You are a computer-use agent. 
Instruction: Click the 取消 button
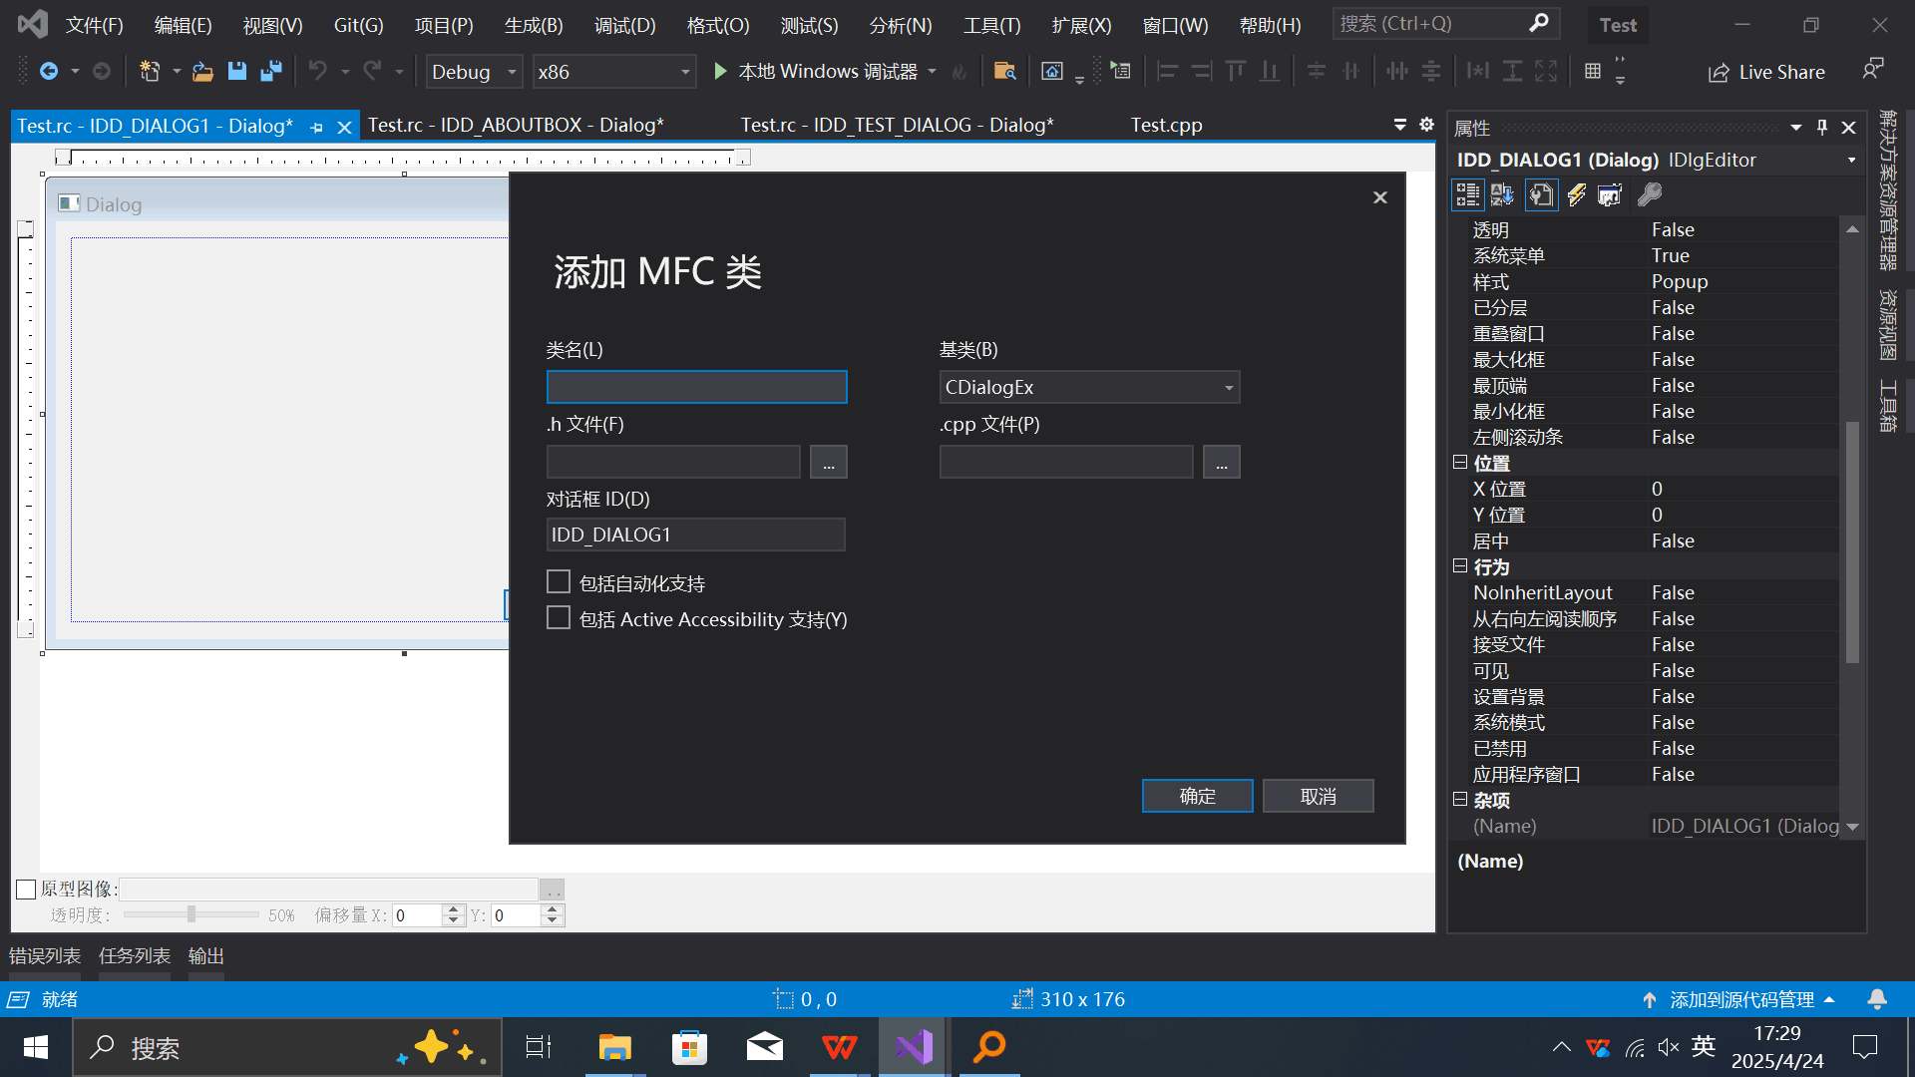coord(1318,796)
